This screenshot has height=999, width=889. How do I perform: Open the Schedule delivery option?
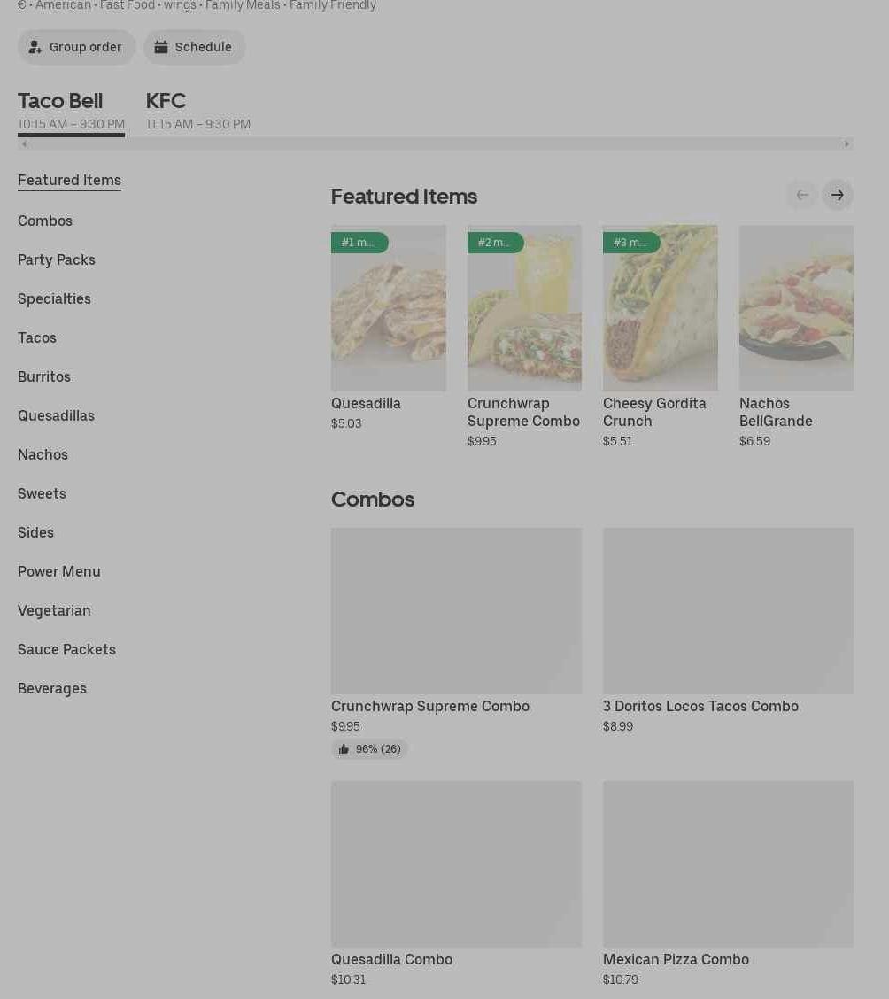pyautogui.click(x=194, y=47)
